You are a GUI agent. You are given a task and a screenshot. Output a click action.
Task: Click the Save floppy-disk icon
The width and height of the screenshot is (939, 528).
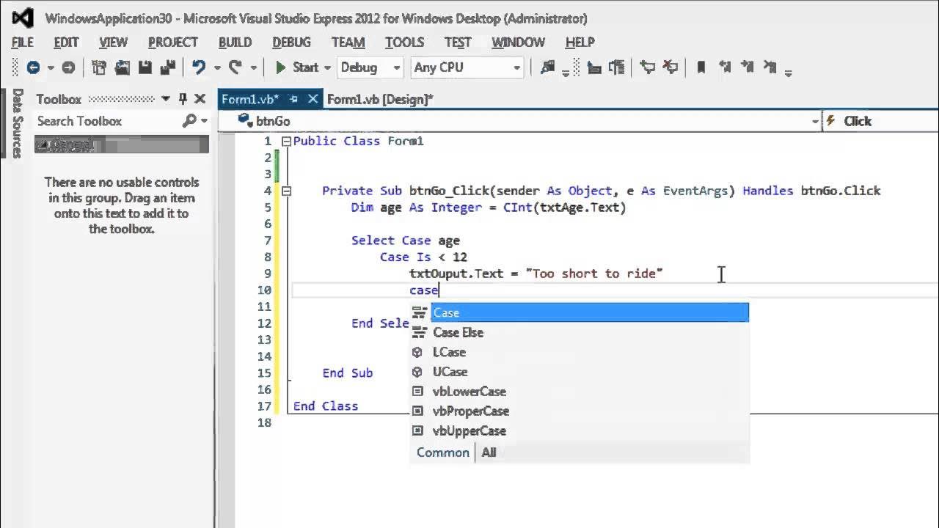pos(145,67)
